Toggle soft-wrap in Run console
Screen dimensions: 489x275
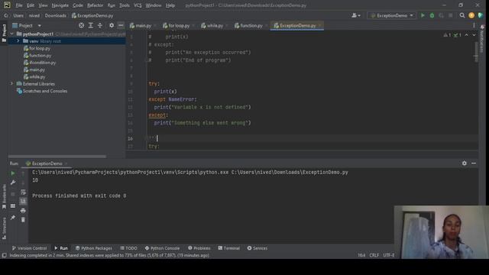coord(23,192)
